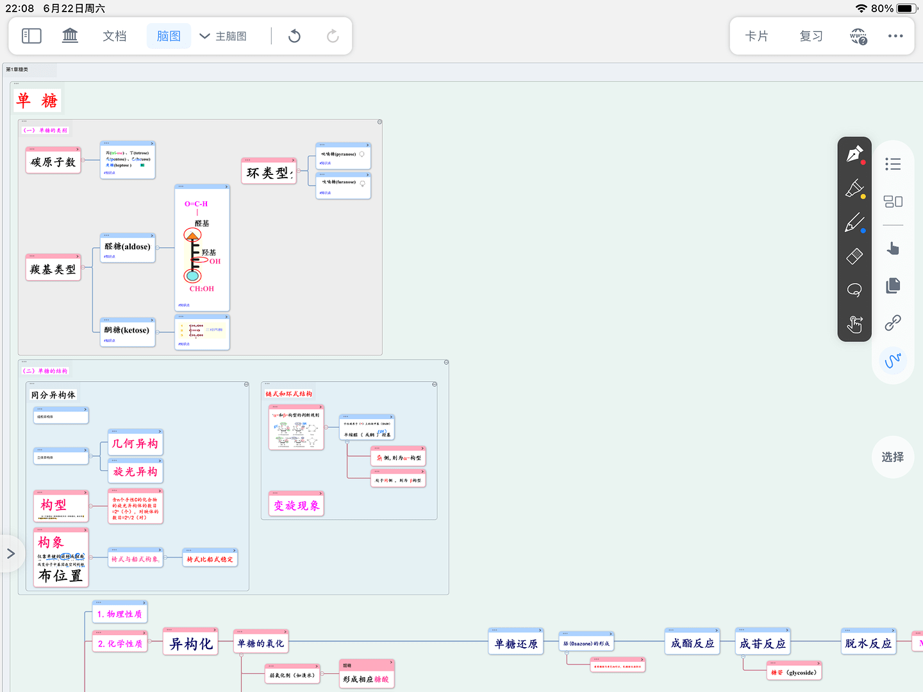Image resolution: width=923 pixels, height=692 pixels.
Task: Select the 构象 card
Action: 61,558
